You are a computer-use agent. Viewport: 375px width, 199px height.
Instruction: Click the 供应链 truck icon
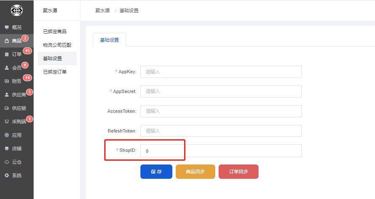point(7,108)
